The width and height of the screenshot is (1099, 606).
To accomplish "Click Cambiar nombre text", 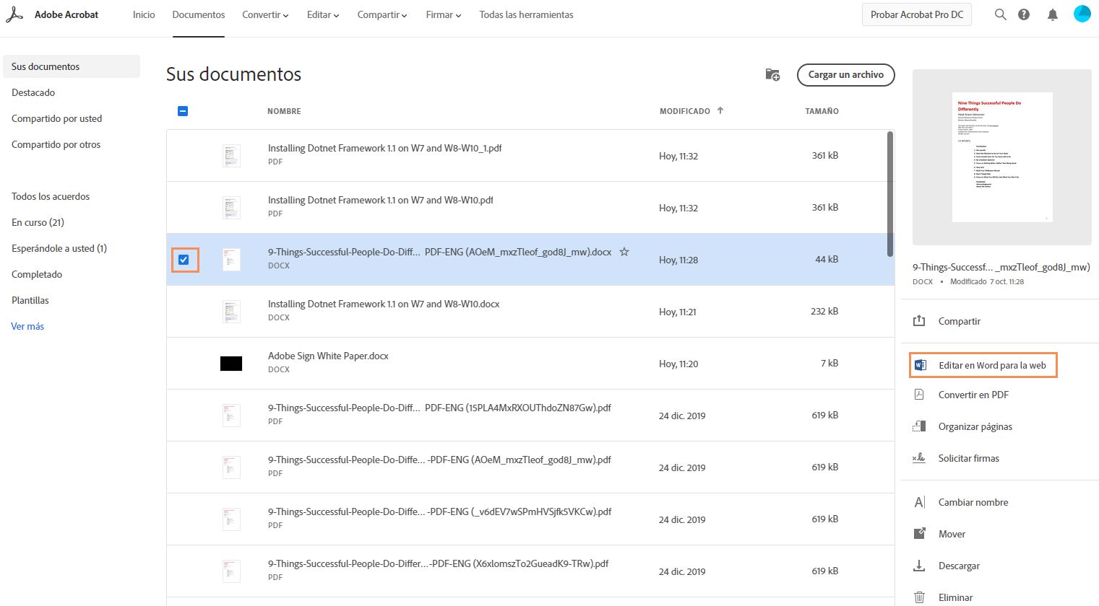I will pos(973,502).
